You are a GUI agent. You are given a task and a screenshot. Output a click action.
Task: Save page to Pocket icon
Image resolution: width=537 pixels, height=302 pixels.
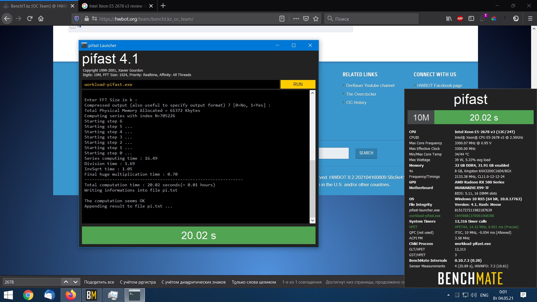point(306,19)
